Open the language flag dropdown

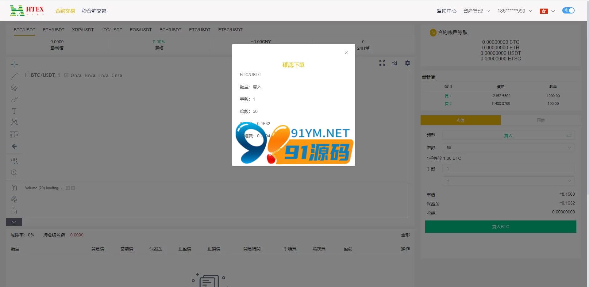(x=547, y=11)
